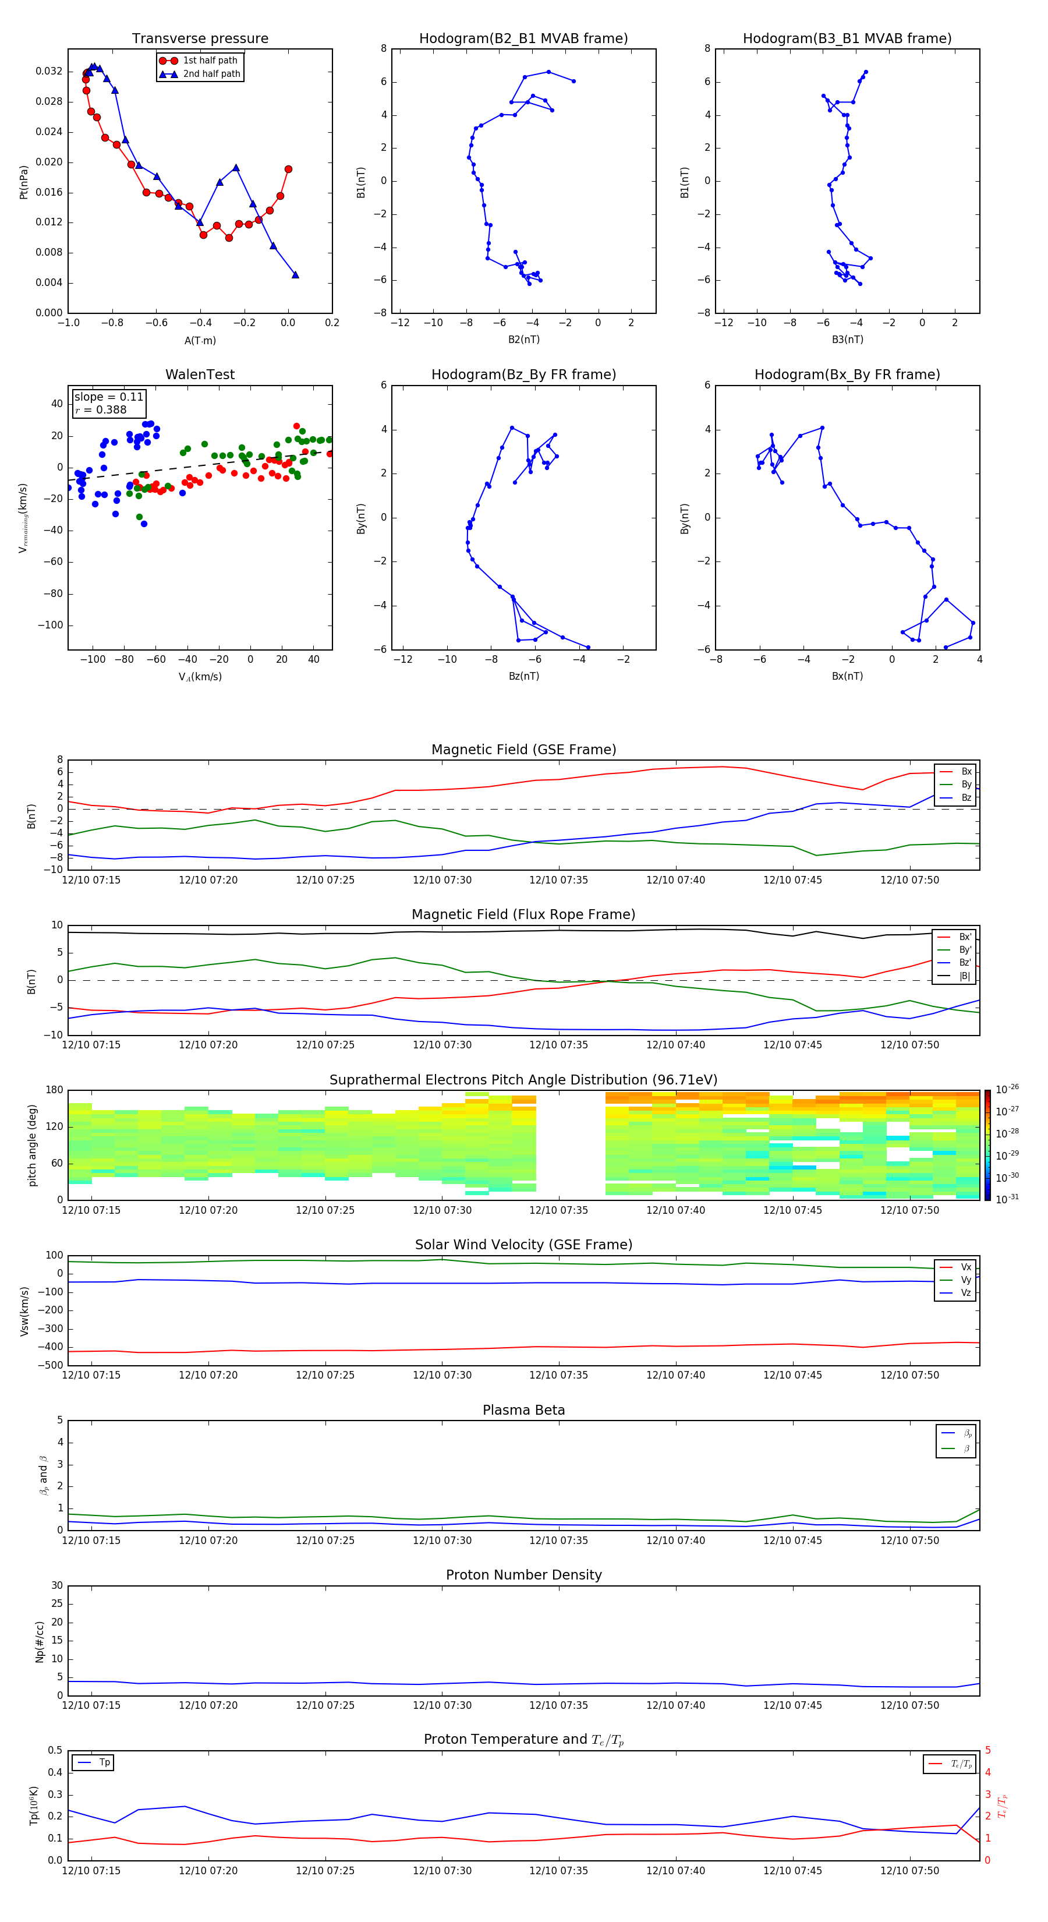Viewport: 1048px width, 1922px height.
Task: Click '12/10 07:45' tick under Magnetic Field GSE
Action: coord(792,879)
